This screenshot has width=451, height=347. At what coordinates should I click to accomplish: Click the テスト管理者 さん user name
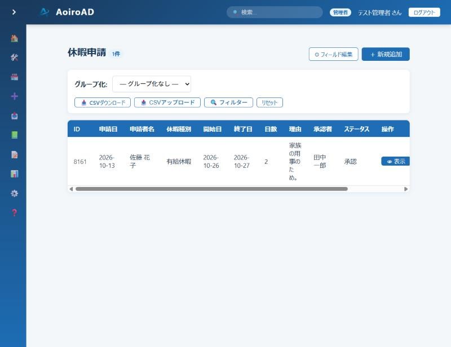tap(379, 12)
